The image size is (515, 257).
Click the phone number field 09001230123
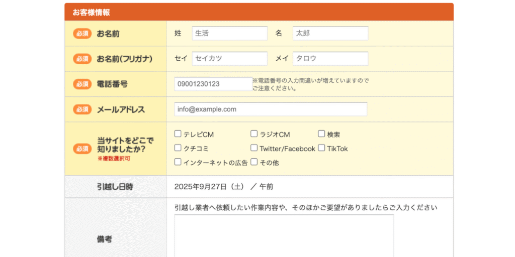(213, 84)
